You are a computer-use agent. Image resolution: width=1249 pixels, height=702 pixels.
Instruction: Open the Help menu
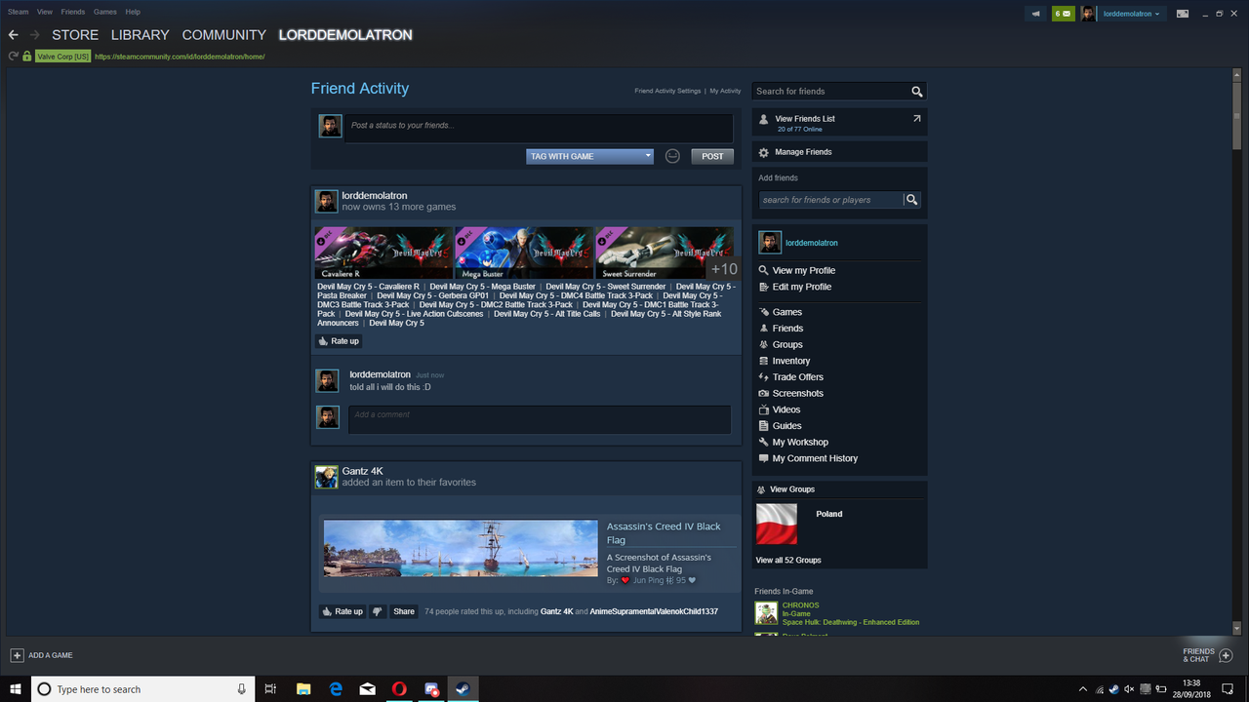[133, 12]
